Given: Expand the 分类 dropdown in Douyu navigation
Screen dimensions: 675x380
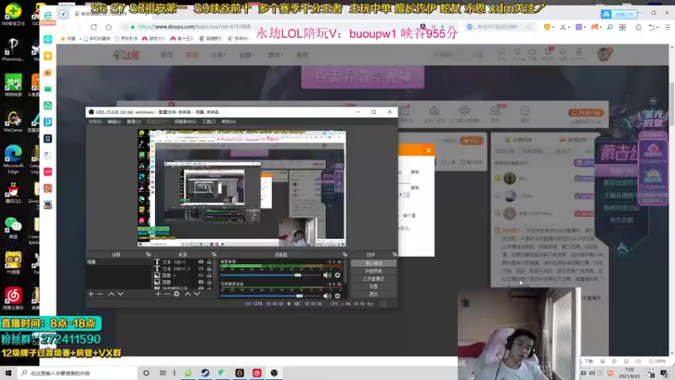Looking at the screenshot, I should [219, 55].
